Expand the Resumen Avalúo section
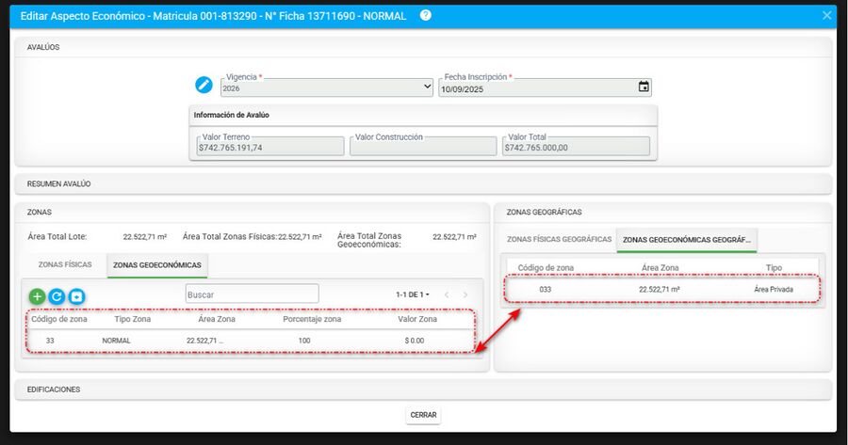 click(423, 183)
